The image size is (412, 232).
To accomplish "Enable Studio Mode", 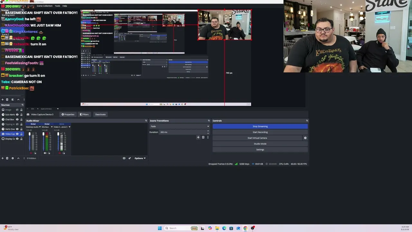I will 260,144.
